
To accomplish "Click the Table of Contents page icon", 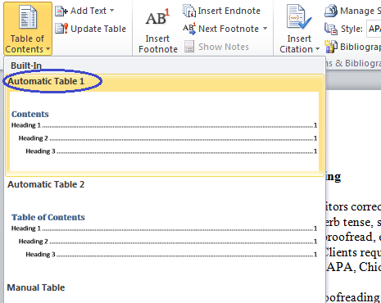I will click(28, 17).
